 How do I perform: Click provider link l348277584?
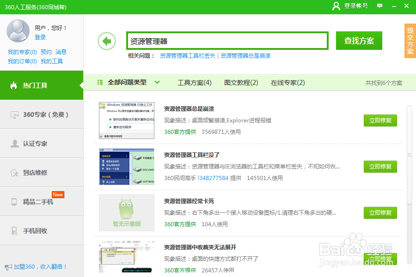[x=213, y=178]
